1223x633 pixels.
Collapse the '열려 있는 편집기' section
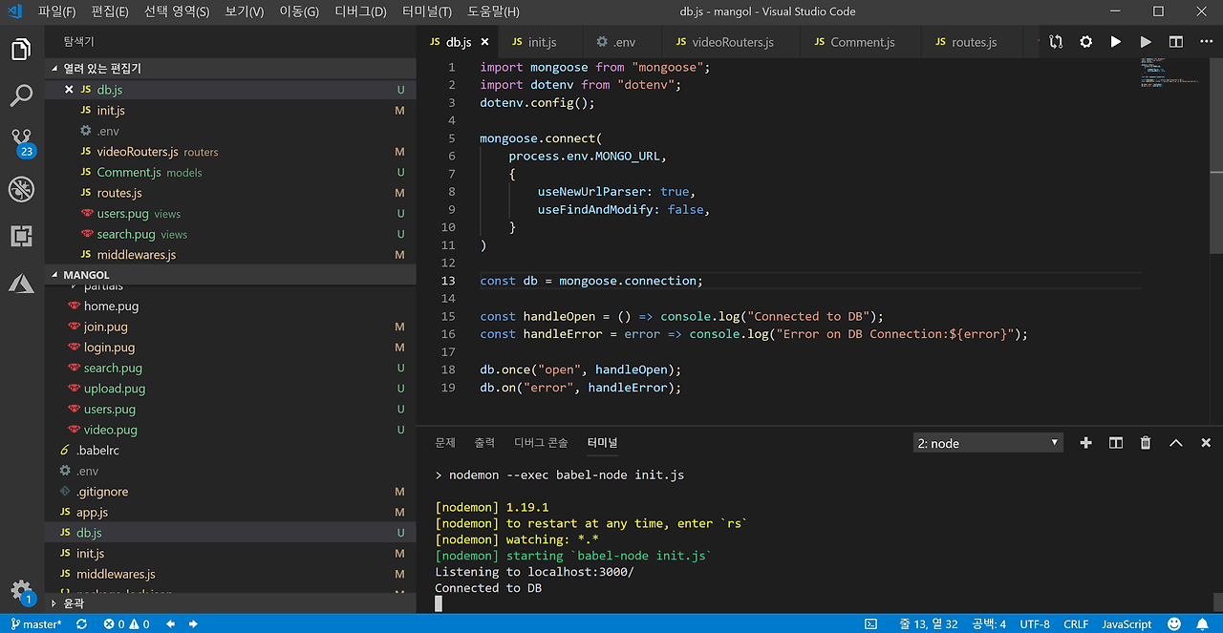pyautogui.click(x=102, y=69)
